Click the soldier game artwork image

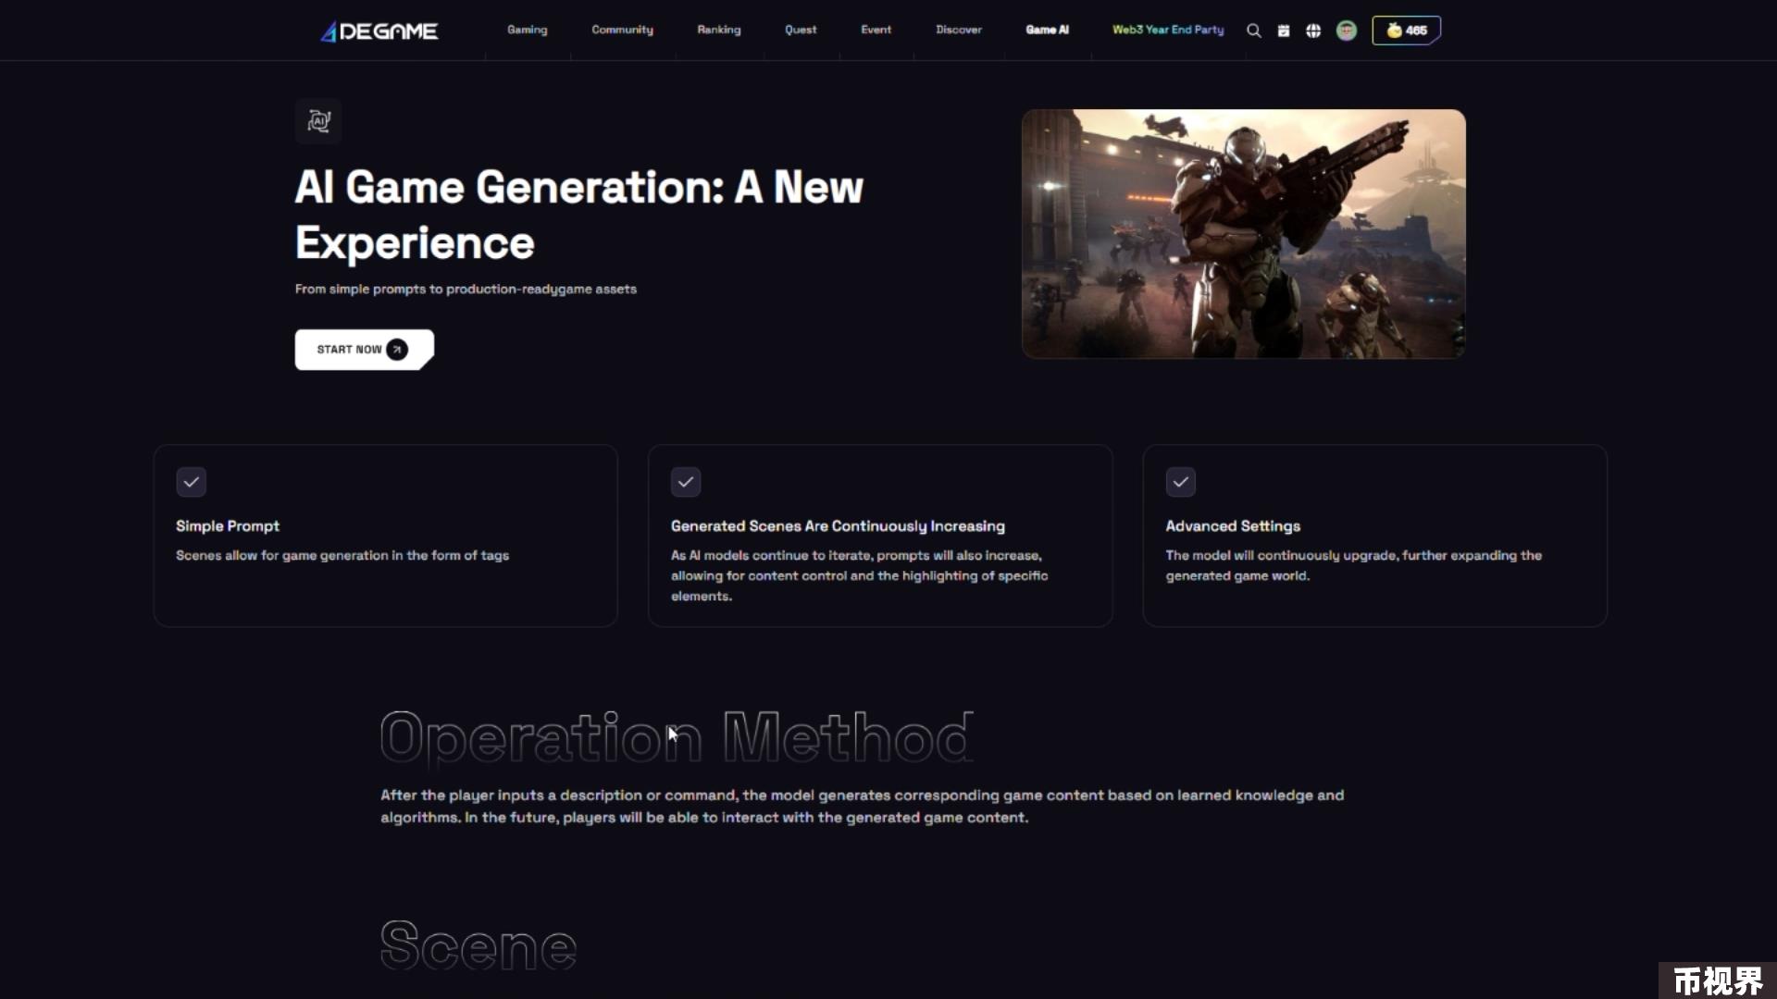[x=1243, y=234]
